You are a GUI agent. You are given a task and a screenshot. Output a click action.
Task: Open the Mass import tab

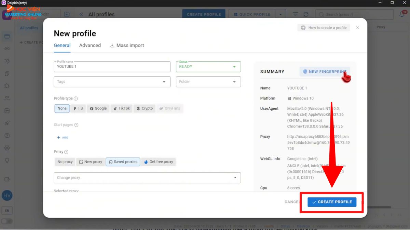point(127,45)
